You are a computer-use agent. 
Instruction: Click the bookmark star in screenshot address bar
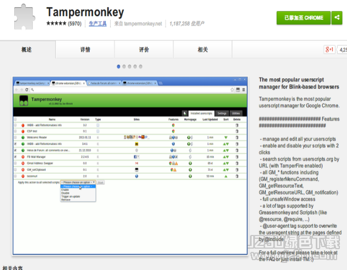(x=232, y=90)
